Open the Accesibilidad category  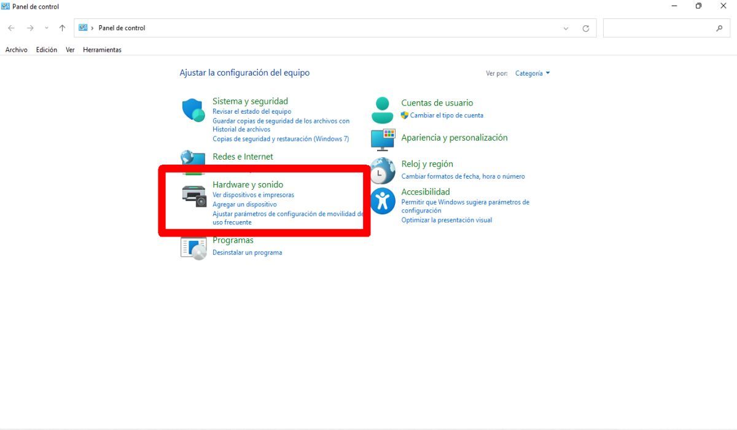tap(425, 192)
